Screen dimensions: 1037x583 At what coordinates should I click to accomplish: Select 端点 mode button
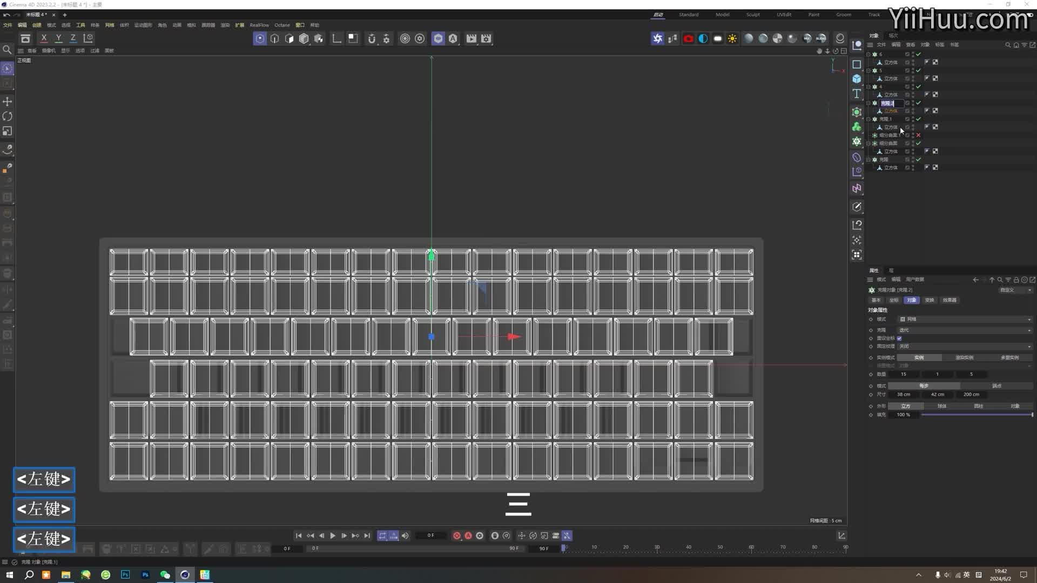click(996, 386)
